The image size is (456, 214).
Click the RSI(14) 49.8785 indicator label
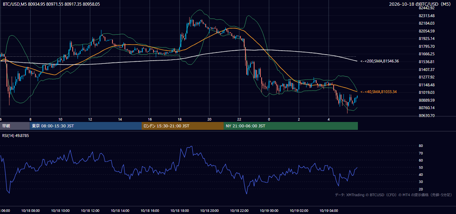(16, 136)
